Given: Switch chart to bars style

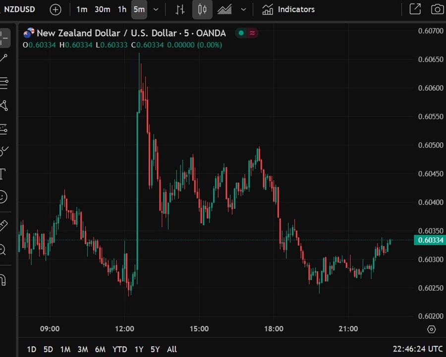Looking at the screenshot, I should click(x=180, y=9).
